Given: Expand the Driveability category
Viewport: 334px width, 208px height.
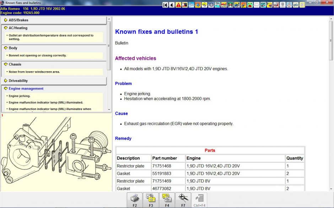Looking at the screenshot, I should click(18, 81).
